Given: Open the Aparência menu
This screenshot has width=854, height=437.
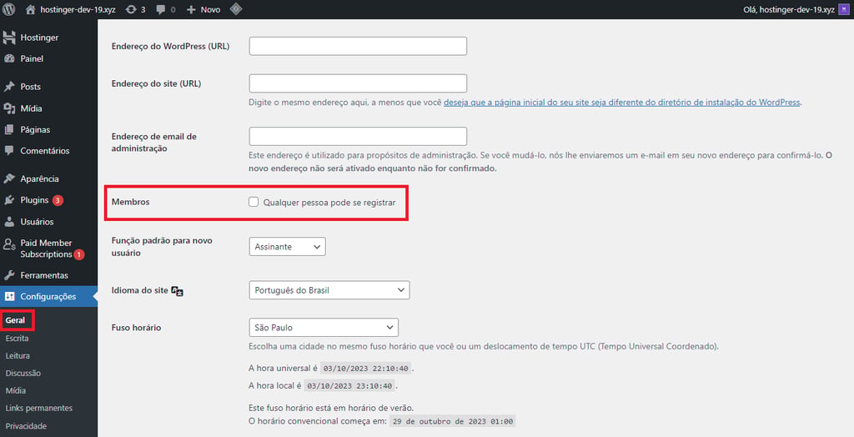Looking at the screenshot, I should [x=39, y=178].
